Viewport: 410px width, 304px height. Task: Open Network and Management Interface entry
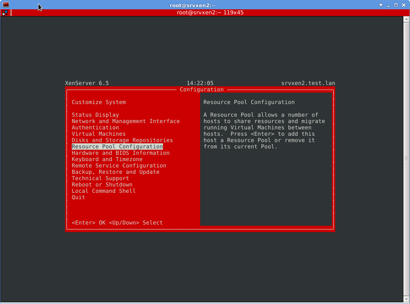125,121
